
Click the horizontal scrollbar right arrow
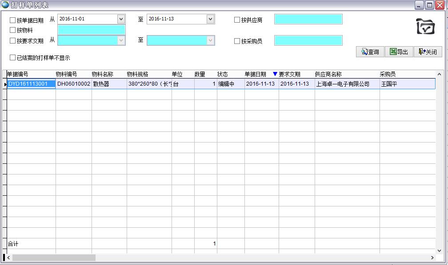(432, 257)
